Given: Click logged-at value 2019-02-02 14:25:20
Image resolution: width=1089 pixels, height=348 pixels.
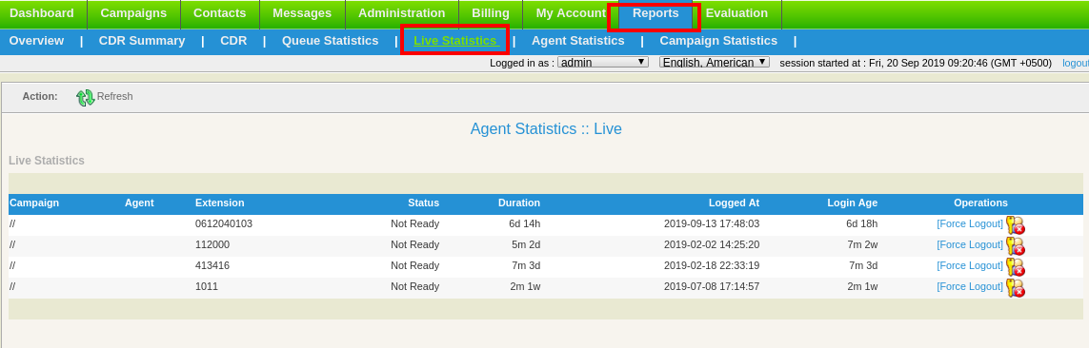Looking at the screenshot, I should [711, 244].
